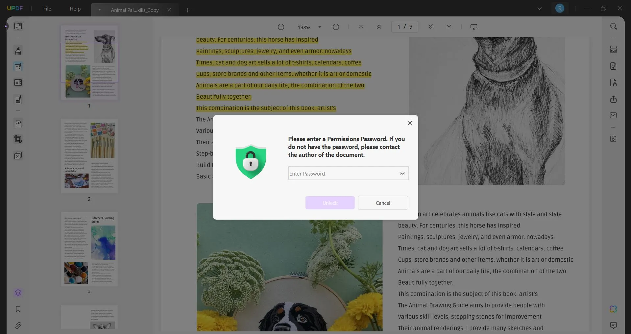631x334 pixels.
Task: Cancel the password dialog
Action: [x=383, y=203]
